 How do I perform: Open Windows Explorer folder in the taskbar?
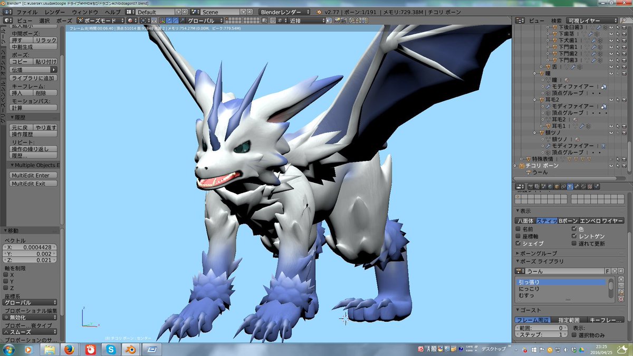tap(49, 349)
